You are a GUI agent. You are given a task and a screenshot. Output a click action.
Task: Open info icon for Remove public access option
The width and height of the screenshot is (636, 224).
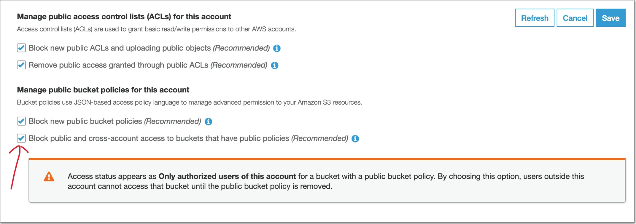(275, 65)
